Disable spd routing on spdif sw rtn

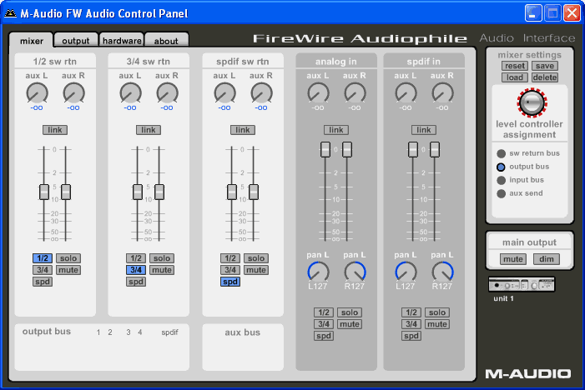[230, 282]
